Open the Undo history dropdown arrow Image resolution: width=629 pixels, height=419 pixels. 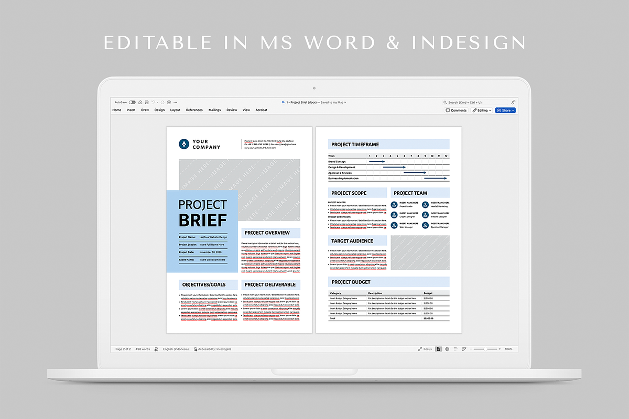pyautogui.click(x=157, y=102)
